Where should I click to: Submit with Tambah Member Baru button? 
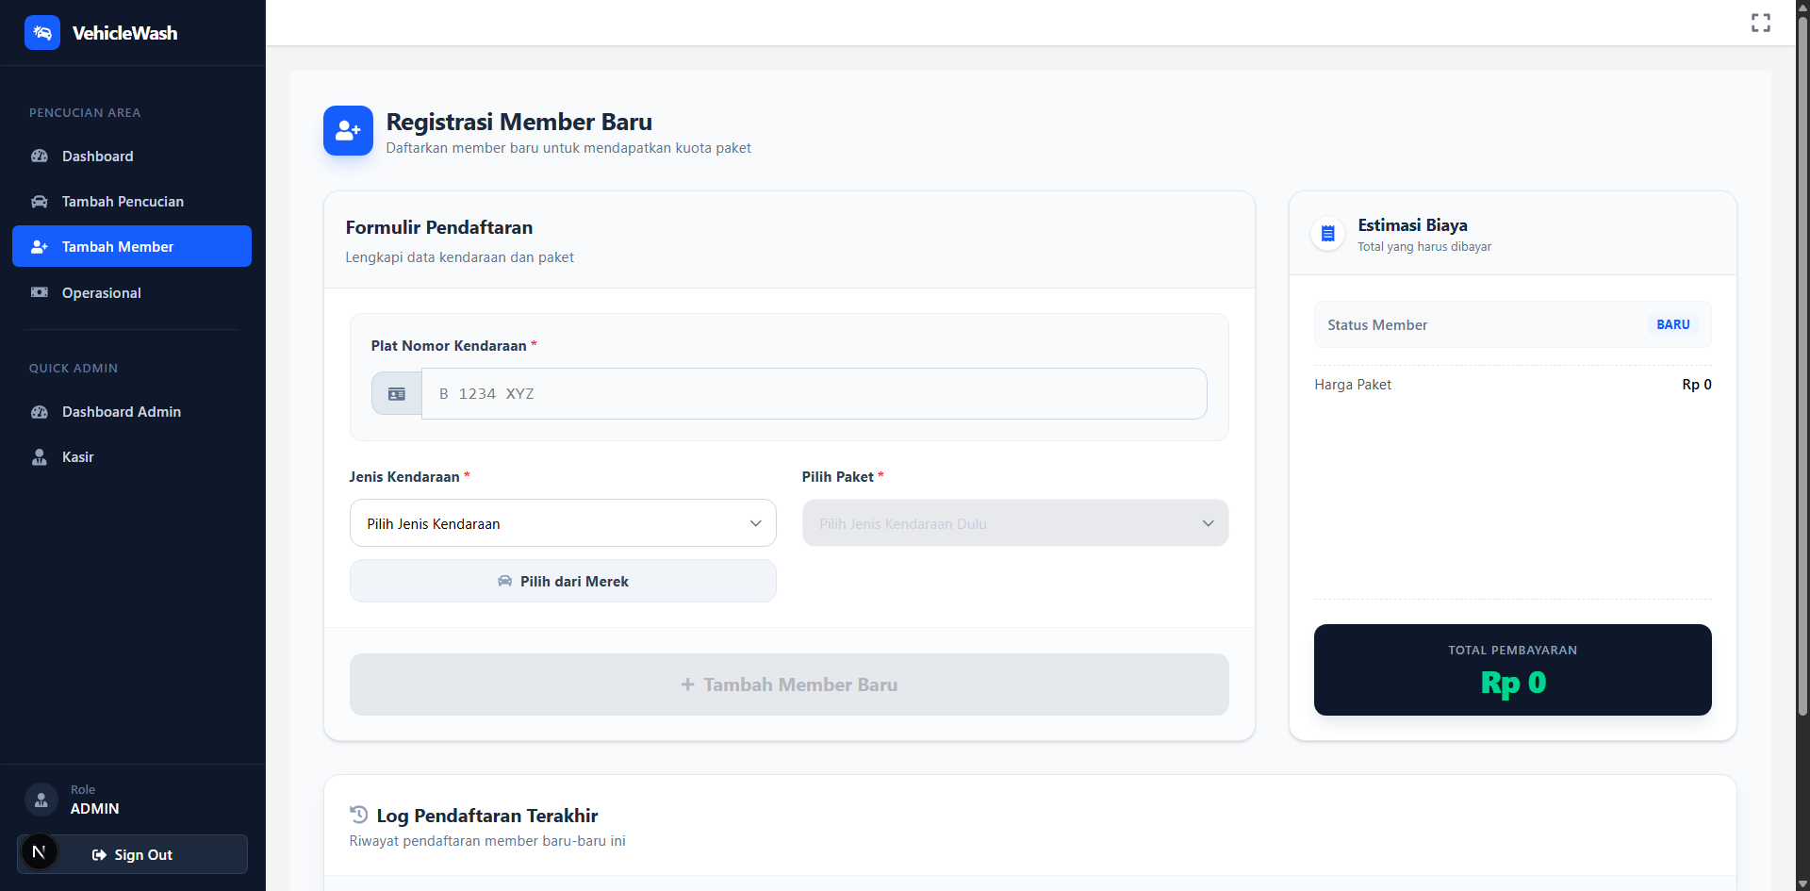789,685
